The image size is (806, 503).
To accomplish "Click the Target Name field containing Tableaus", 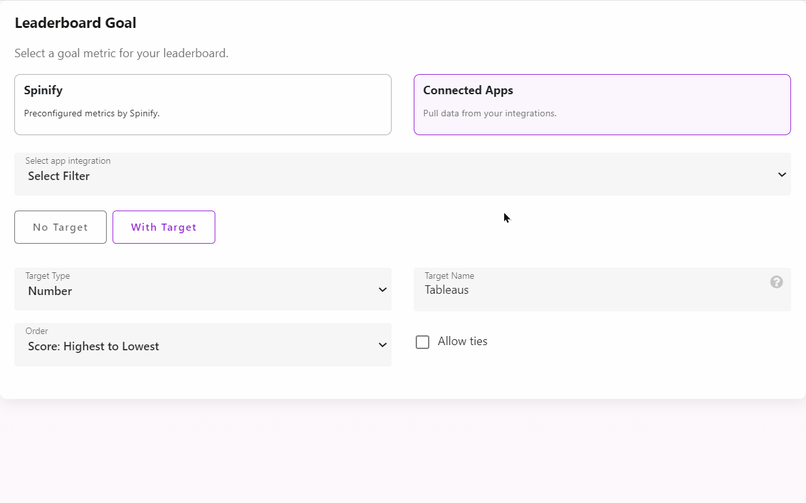I will pyautogui.click(x=585, y=289).
